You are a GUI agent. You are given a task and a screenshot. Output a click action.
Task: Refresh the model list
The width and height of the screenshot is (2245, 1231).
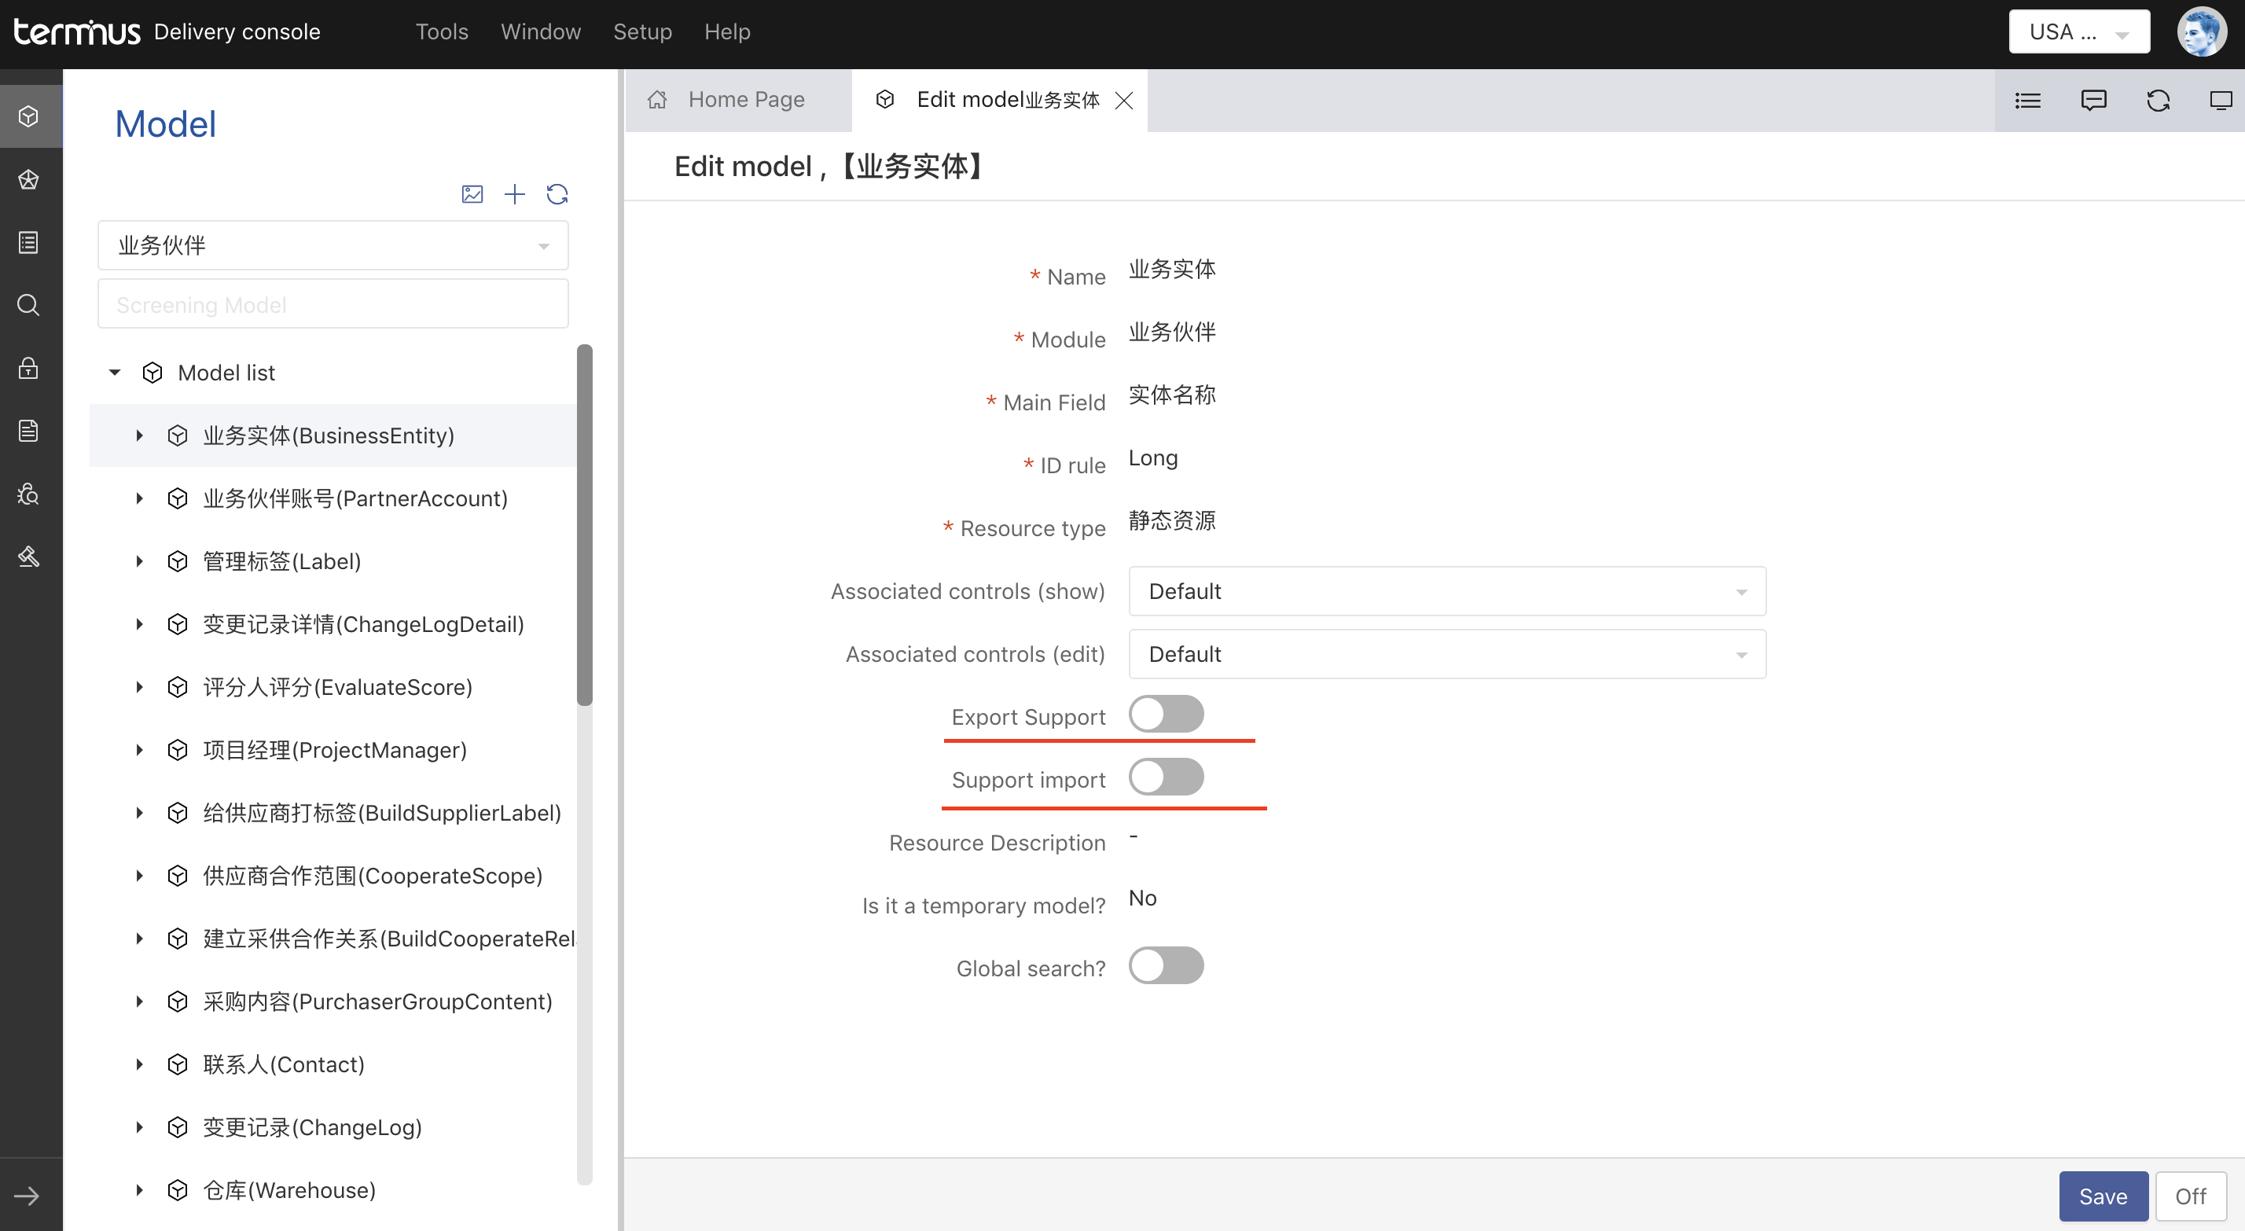point(558,193)
